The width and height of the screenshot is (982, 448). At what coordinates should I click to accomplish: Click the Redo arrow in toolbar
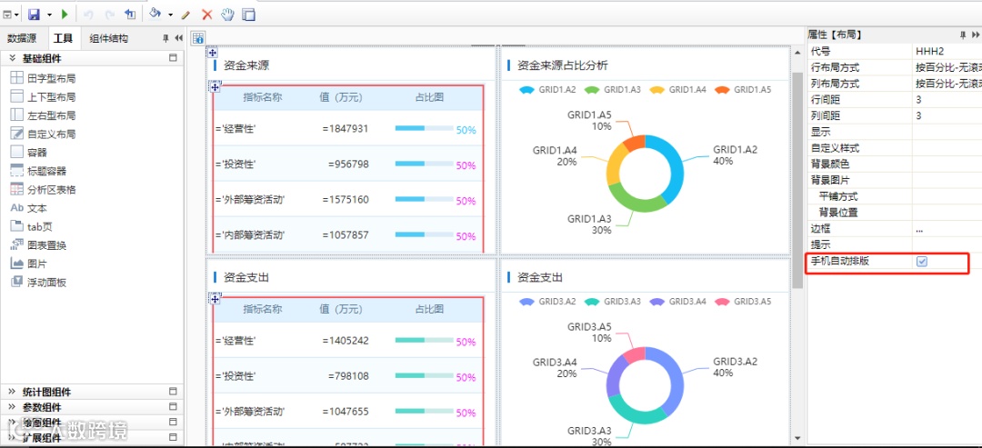click(110, 14)
